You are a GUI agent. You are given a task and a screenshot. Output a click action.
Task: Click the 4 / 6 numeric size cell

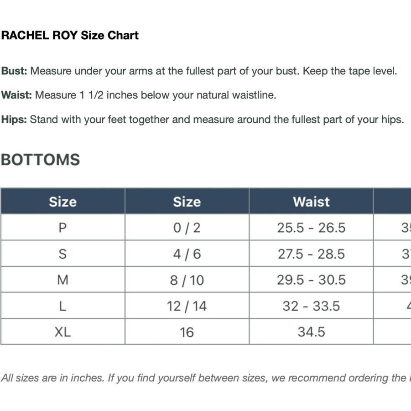tap(187, 254)
